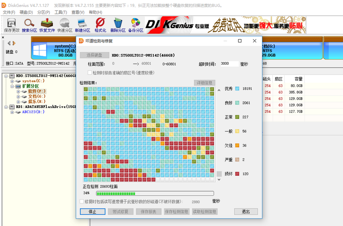
Task: Open Quick Partition (快速分区)
Action: (65, 25)
